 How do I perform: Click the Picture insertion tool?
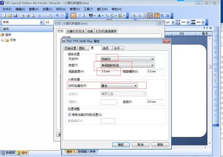(120, 15)
